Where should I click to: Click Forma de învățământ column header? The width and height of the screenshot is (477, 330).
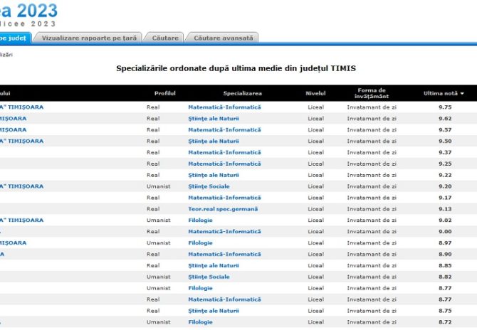(372, 93)
